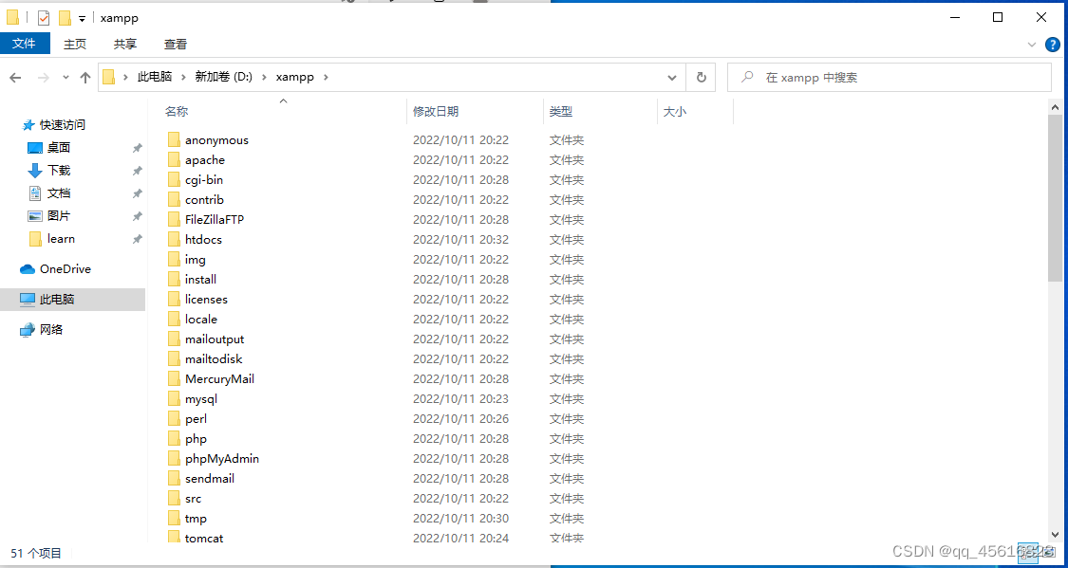Expand chevron after 此电脑 in breadcrumb

[183, 78]
